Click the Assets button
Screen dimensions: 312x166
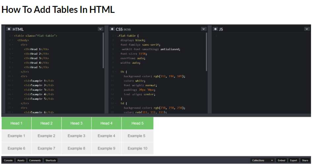tap(21, 160)
